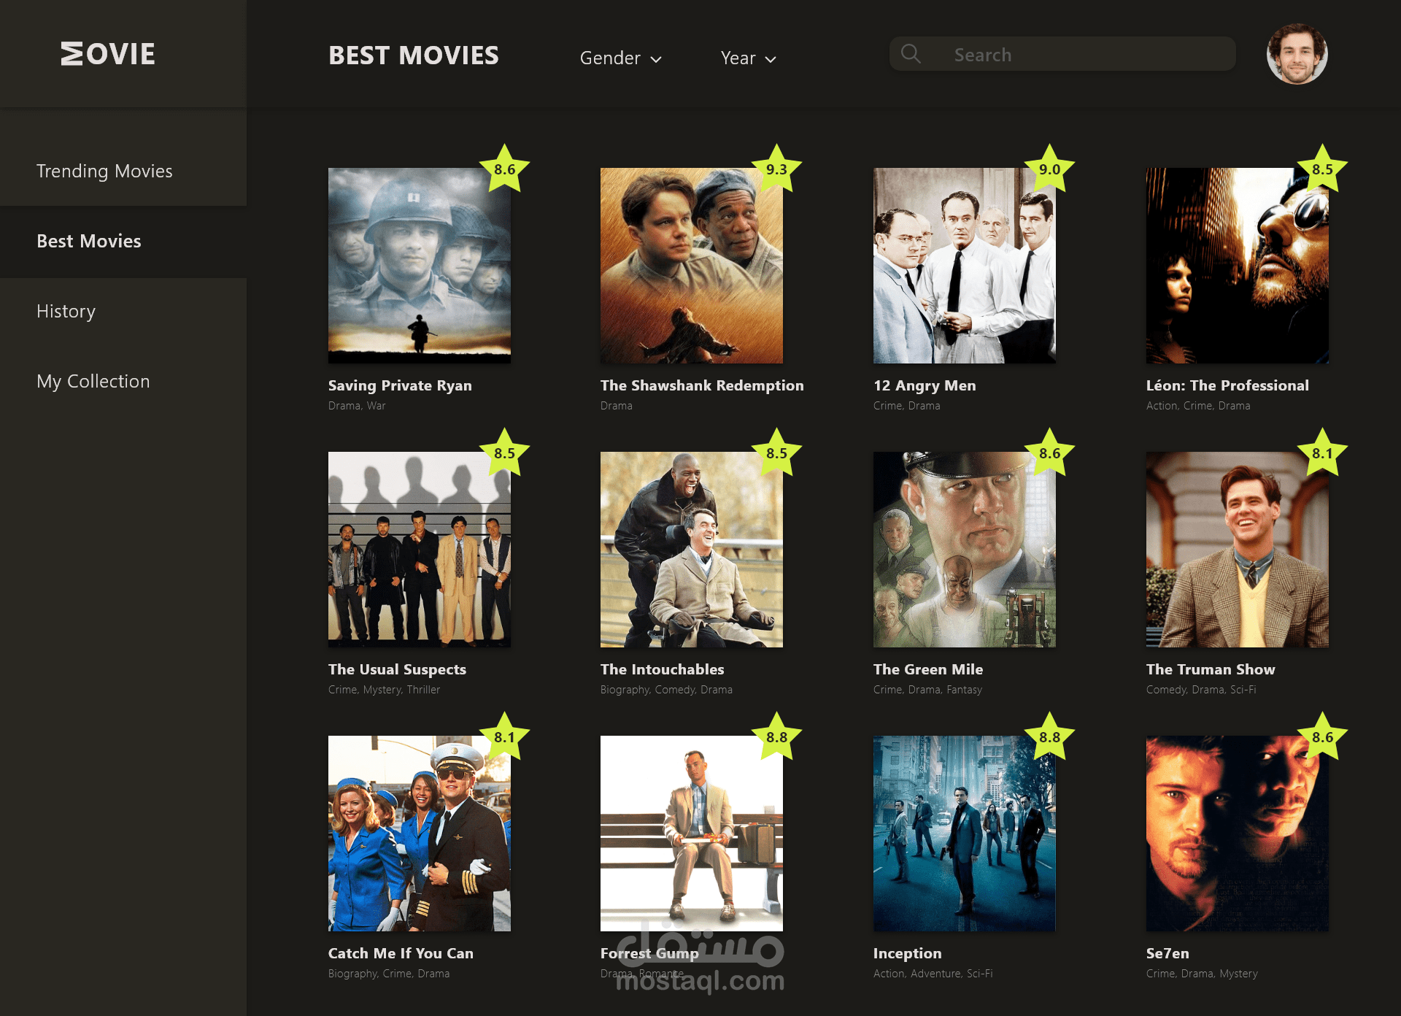The width and height of the screenshot is (1401, 1016).
Task: Click the star rating on Catch Me If You Can
Action: coord(504,736)
